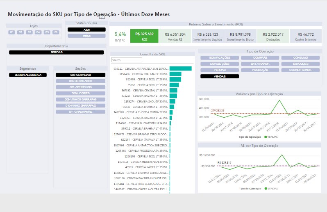This screenshot has width=327, height=212.
Task: Select store 05 in Lojas filter
Action: pyautogui.click(x=47, y=32)
